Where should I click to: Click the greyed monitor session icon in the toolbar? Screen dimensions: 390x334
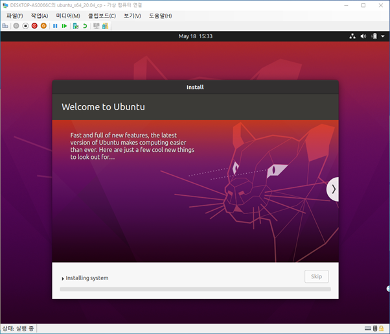[x=97, y=26]
